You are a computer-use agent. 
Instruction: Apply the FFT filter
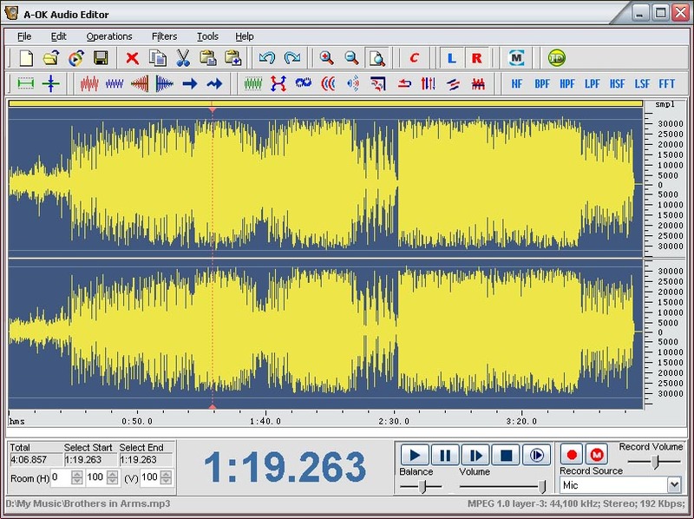click(x=666, y=83)
